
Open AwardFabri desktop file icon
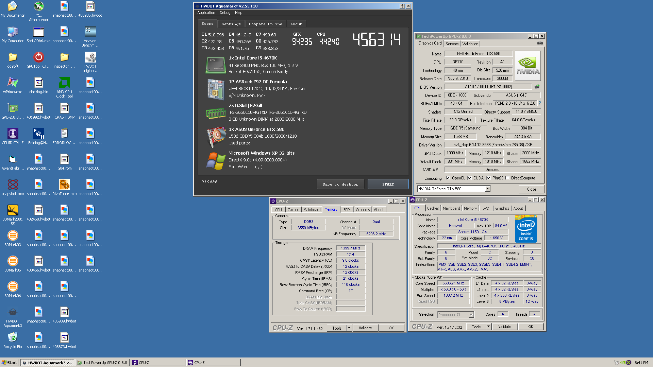click(x=13, y=162)
